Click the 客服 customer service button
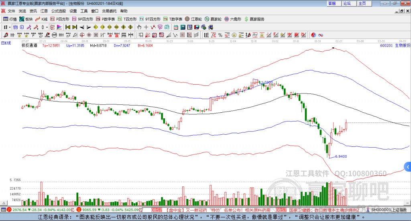 (x=332, y=3)
